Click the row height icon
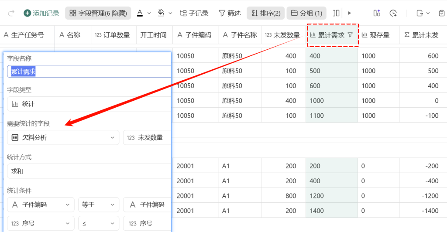447x232 pixels. click(336, 13)
